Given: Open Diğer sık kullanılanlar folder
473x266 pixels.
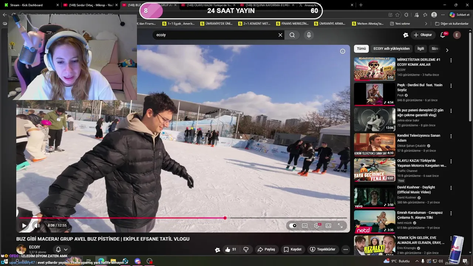Looking at the screenshot, I should pos(452,24).
